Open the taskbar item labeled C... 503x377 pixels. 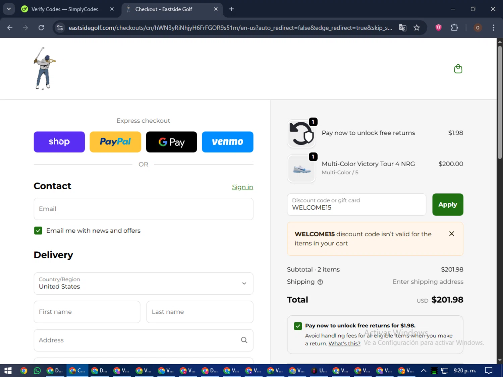[77, 370]
